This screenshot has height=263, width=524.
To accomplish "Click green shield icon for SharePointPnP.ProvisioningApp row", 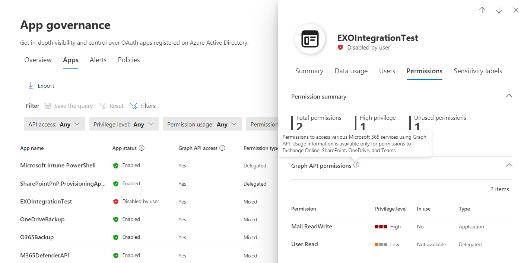I will 116,184.
